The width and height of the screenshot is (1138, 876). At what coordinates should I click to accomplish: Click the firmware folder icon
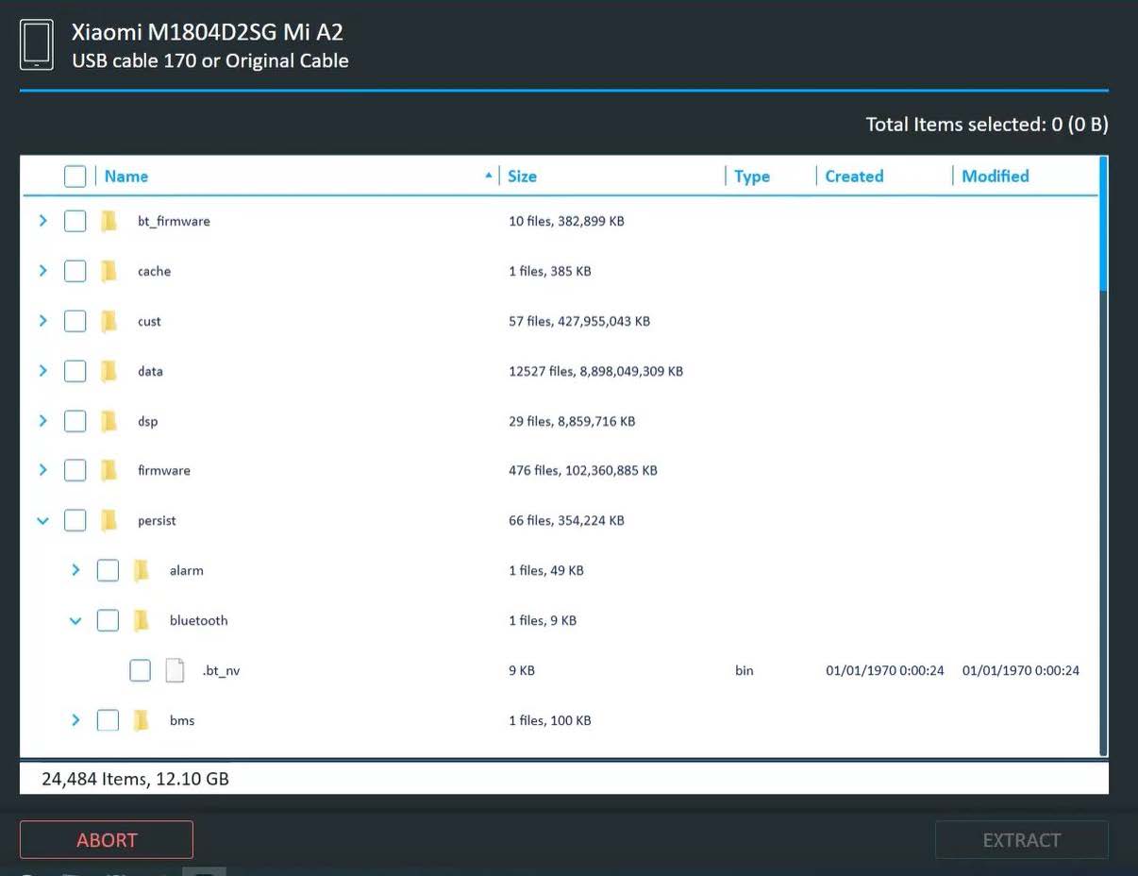(109, 470)
